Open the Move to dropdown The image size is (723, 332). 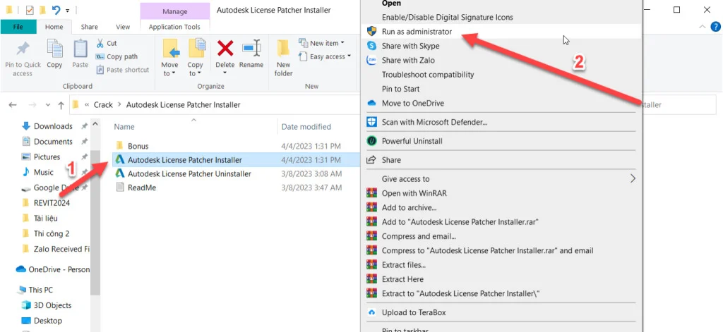tap(169, 69)
